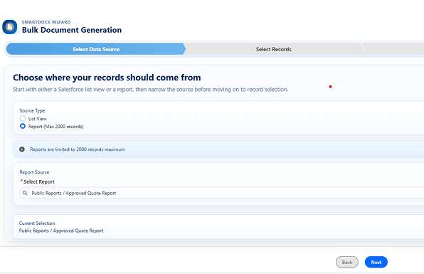
Task: Go to the Select Records step
Action: (x=273, y=49)
